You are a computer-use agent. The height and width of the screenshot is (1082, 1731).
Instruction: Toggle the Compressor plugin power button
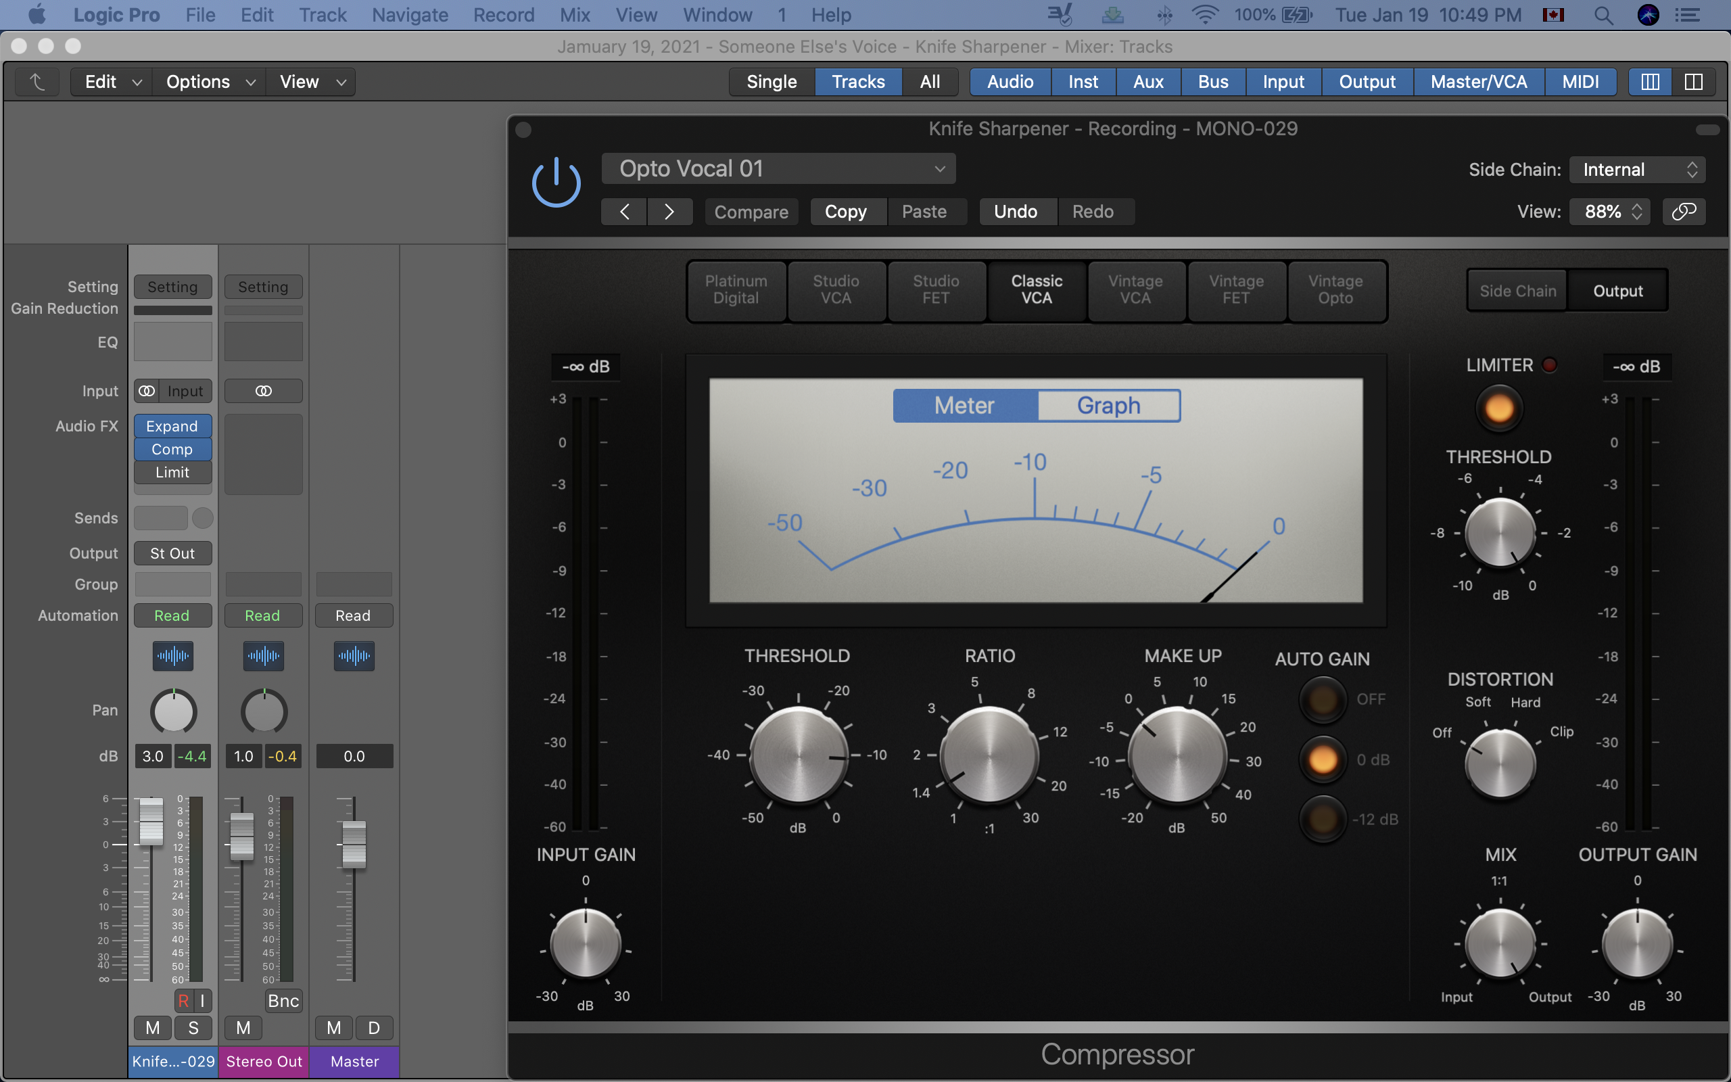[x=556, y=183]
